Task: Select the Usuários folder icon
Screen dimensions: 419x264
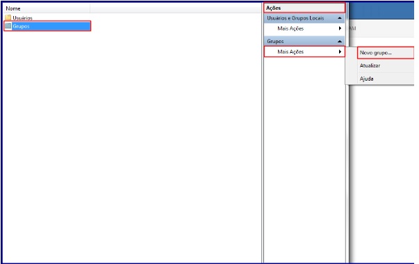Action: [8, 17]
